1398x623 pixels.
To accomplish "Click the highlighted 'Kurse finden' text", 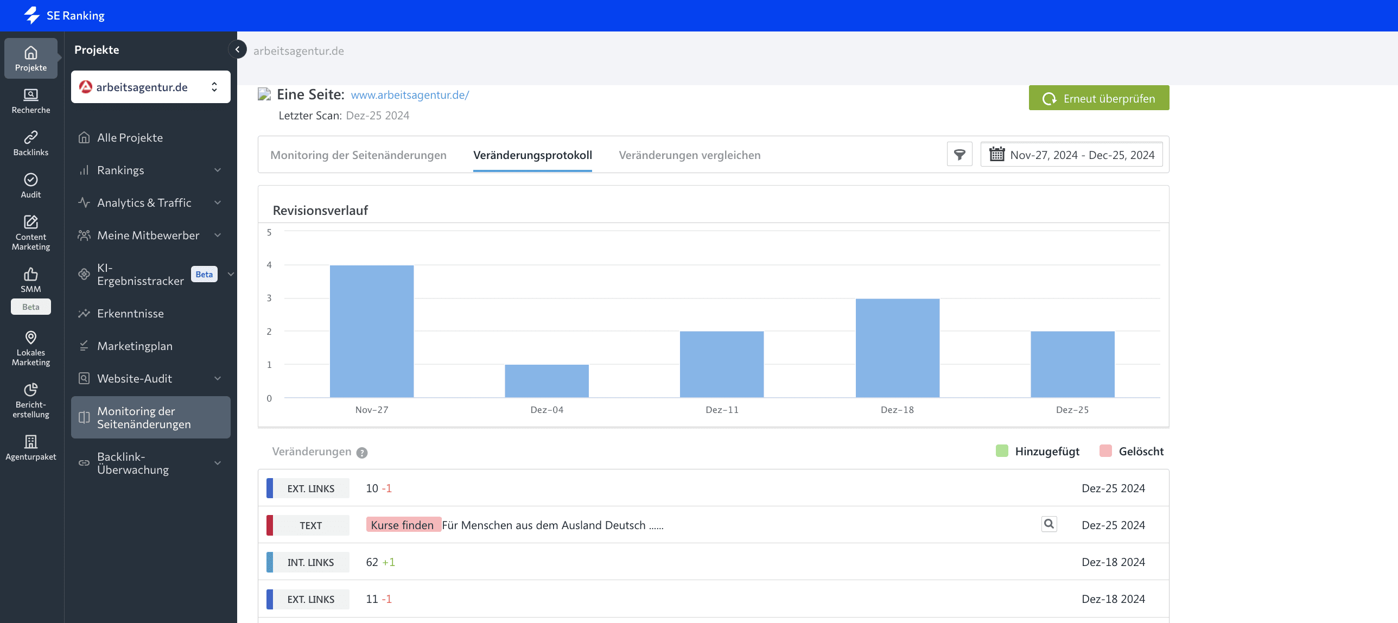I will (403, 525).
